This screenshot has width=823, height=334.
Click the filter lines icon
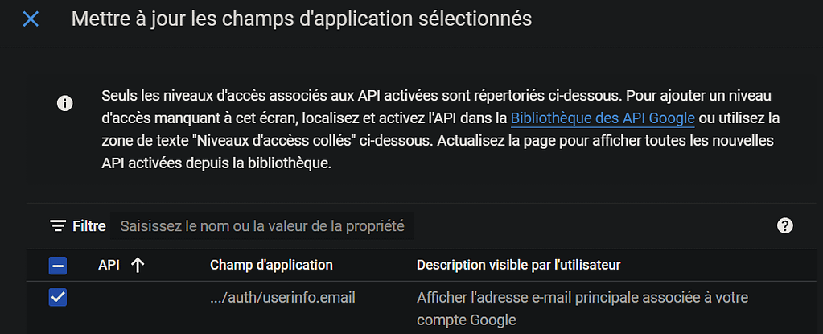[x=58, y=226]
